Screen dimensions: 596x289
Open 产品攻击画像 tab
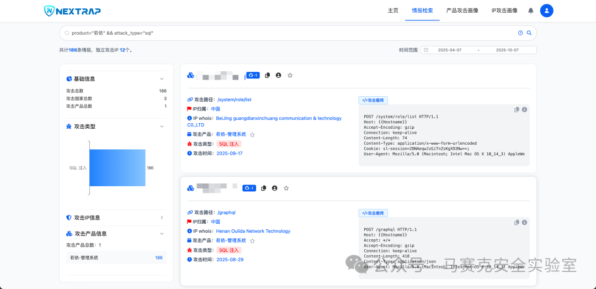click(462, 10)
